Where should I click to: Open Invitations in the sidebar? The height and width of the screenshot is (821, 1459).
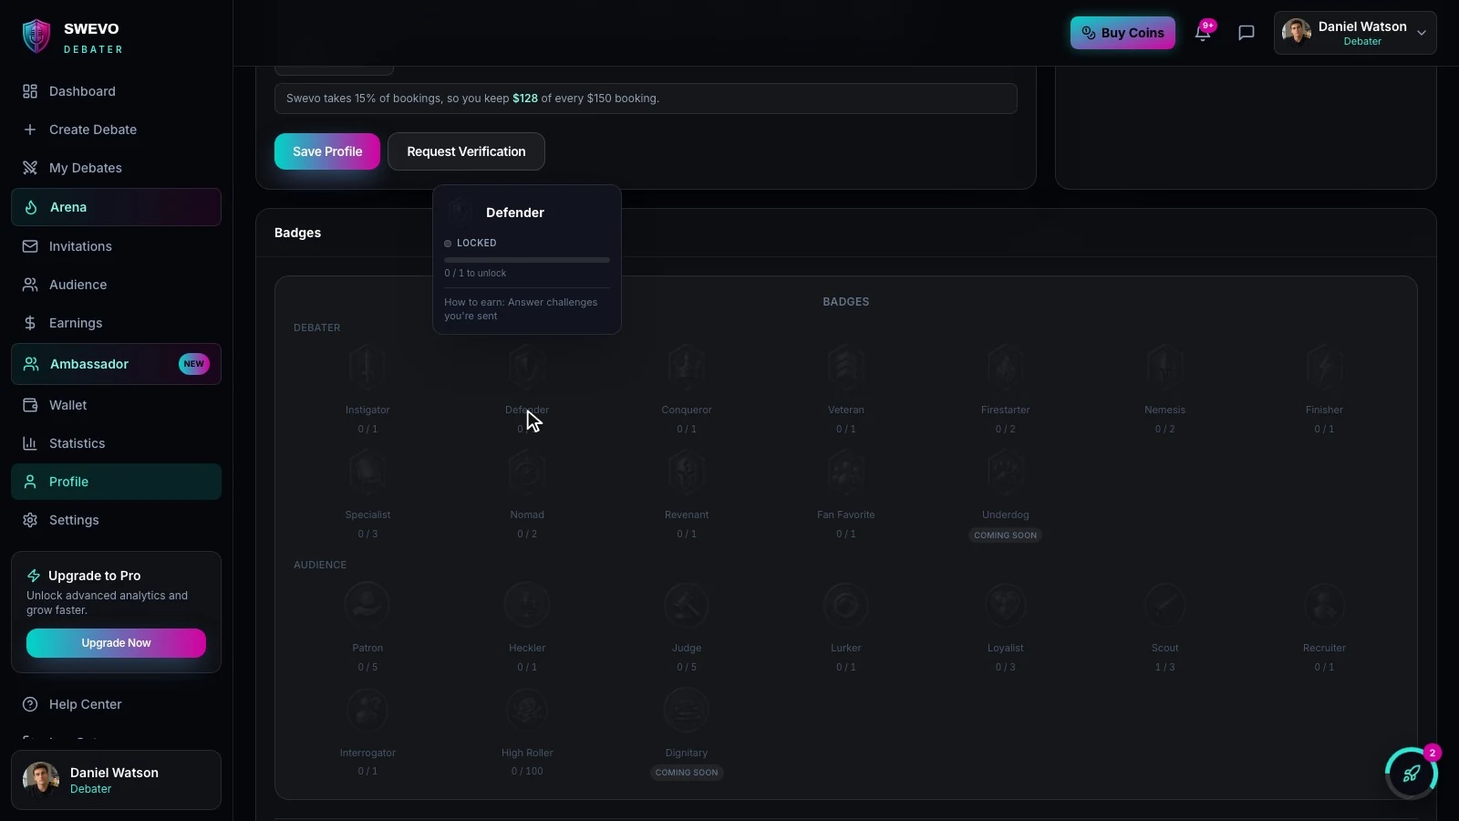[116, 246]
